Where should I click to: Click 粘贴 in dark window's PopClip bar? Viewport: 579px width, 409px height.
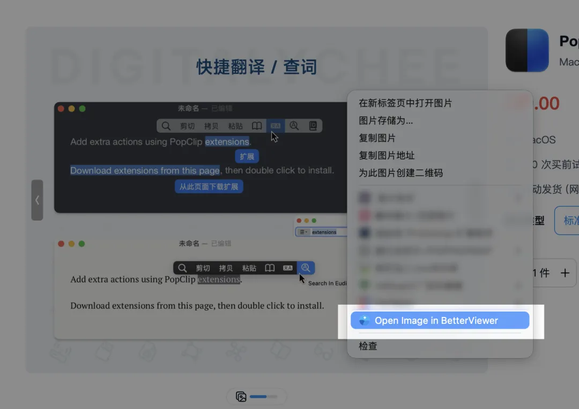235,126
